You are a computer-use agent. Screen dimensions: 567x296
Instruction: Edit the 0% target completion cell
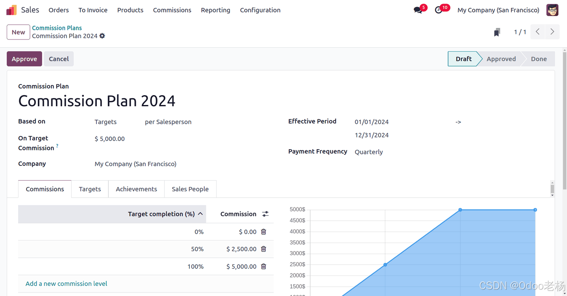point(112,232)
